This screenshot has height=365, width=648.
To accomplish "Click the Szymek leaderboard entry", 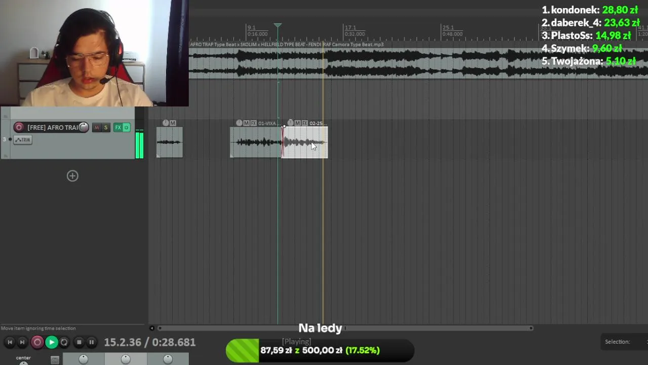I will (x=582, y=48).
